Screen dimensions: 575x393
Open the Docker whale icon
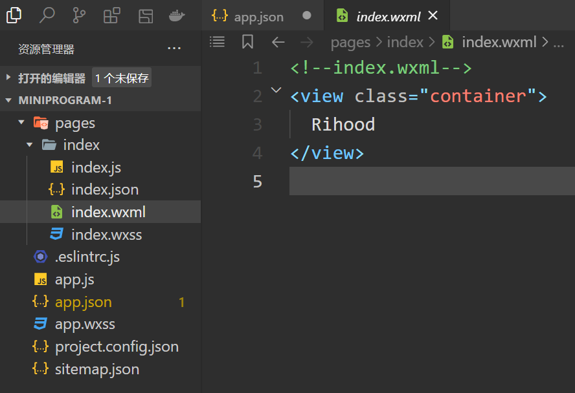(177, 16)
